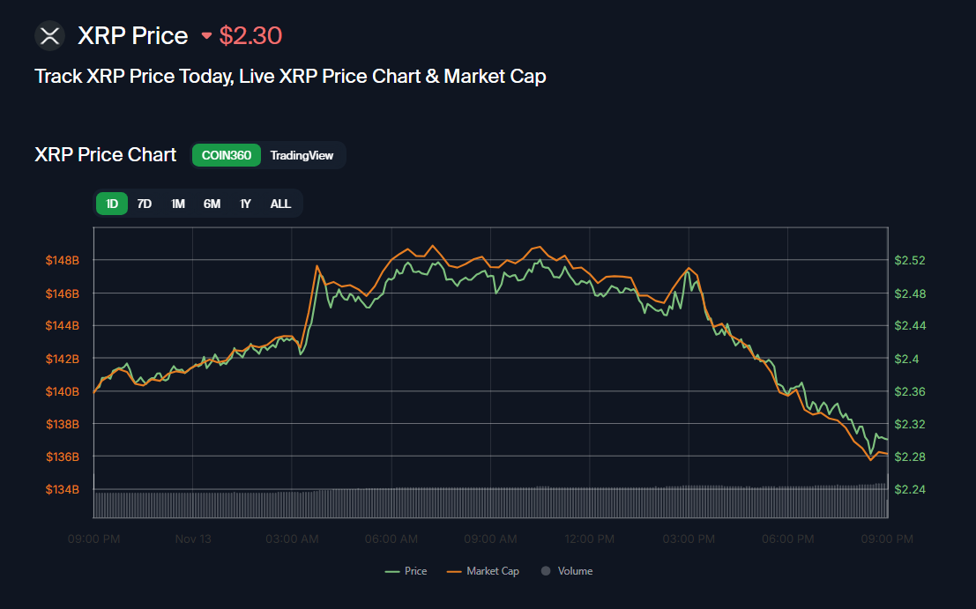Select the 7D time range
The width and height of the screenshot is (976, 609).
[145, 204]
